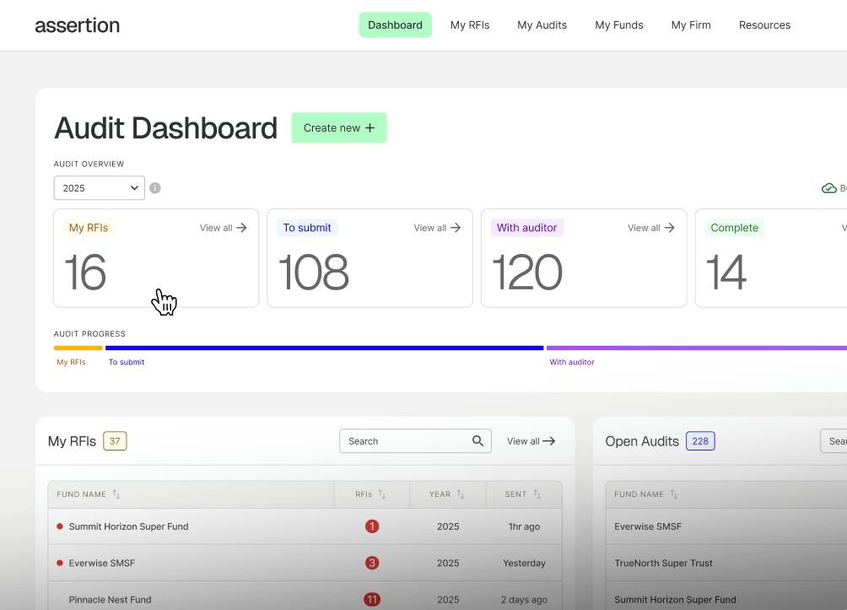Click the 228 count badge beside Open Audits
847x610 pixels.
click(700, 441)
